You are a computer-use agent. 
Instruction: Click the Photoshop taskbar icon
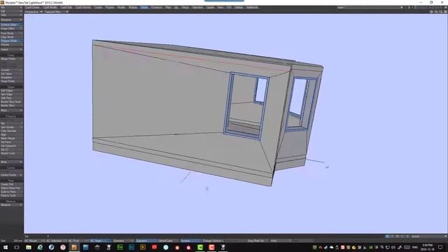pyautogui.click(x=132, y=247)
